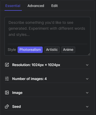Open the Edit tab
Viewport: 96px width, 115px height.
pos(54,6)
